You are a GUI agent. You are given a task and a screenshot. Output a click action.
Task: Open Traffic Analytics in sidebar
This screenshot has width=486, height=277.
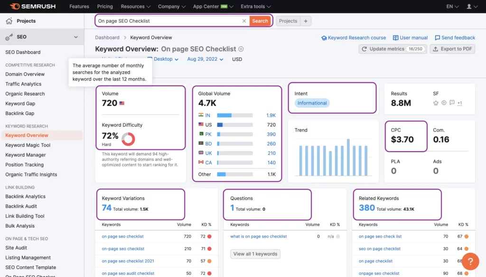pos(23,84)
